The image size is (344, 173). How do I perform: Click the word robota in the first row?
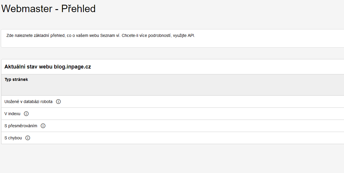[x=47, y=102]
